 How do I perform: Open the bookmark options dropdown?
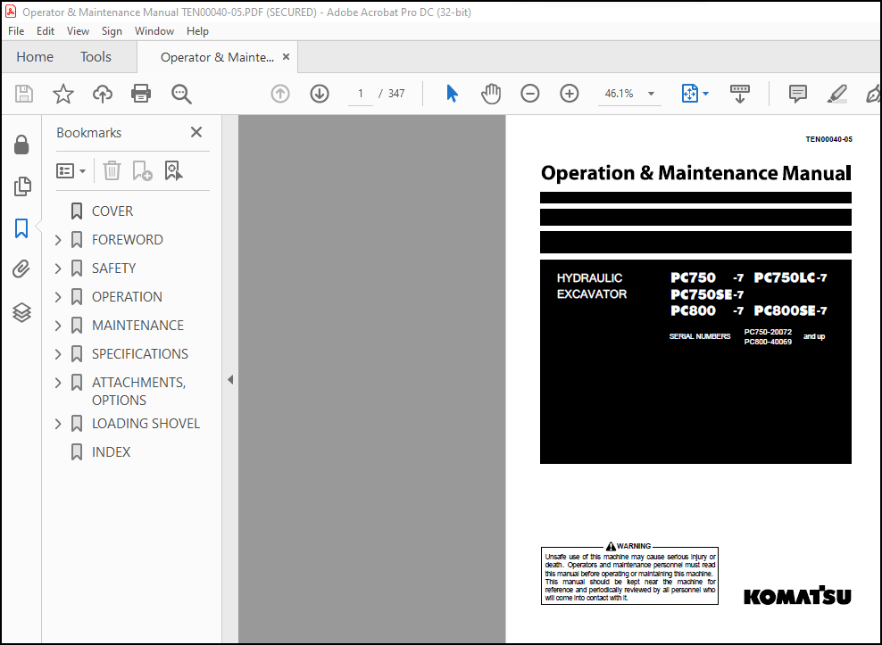click(71, 170)
